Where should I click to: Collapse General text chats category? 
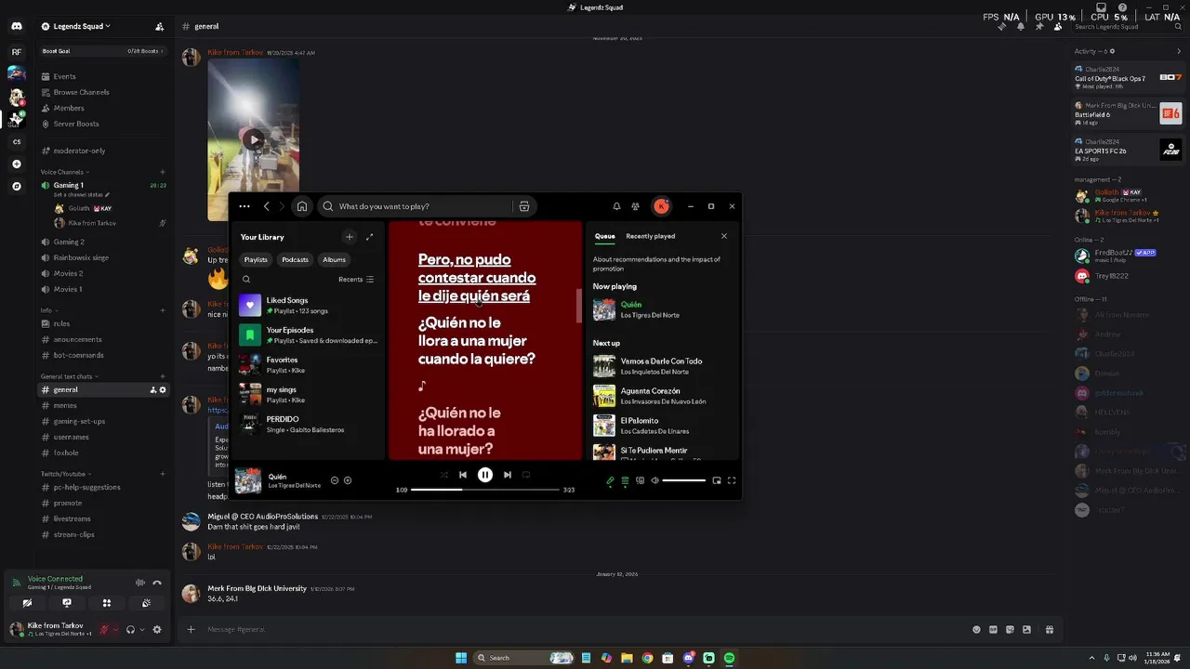click(68, 376)
